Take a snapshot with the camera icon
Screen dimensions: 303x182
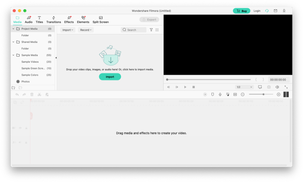pyautogui.click(x=269, y=87)
